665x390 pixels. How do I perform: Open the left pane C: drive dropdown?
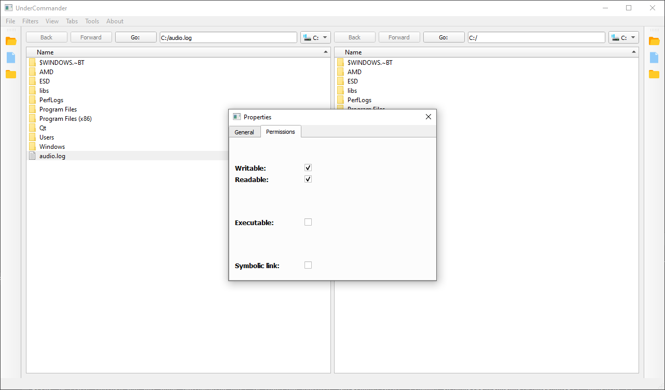[315, 37]
